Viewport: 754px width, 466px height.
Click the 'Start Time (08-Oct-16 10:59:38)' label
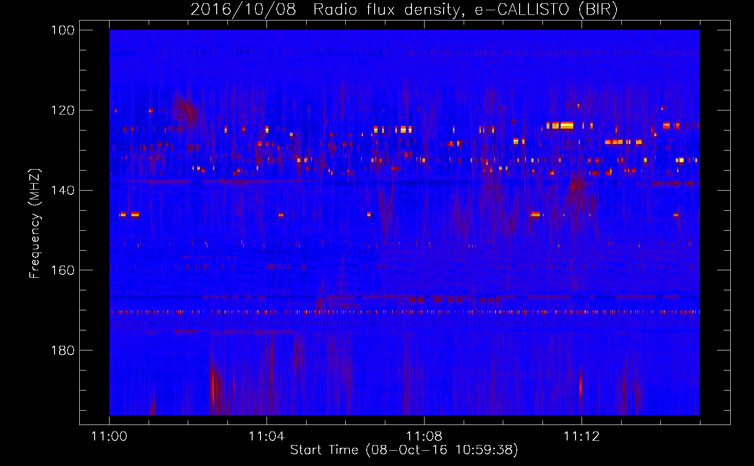[x=404, y=450]
